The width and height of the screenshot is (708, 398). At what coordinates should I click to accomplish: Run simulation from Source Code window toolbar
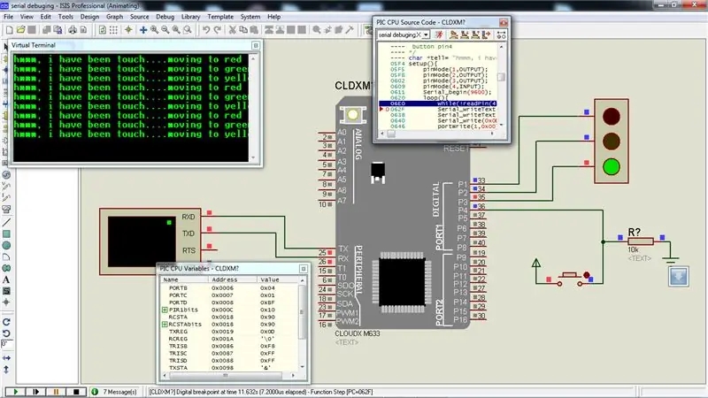(439, 34)
